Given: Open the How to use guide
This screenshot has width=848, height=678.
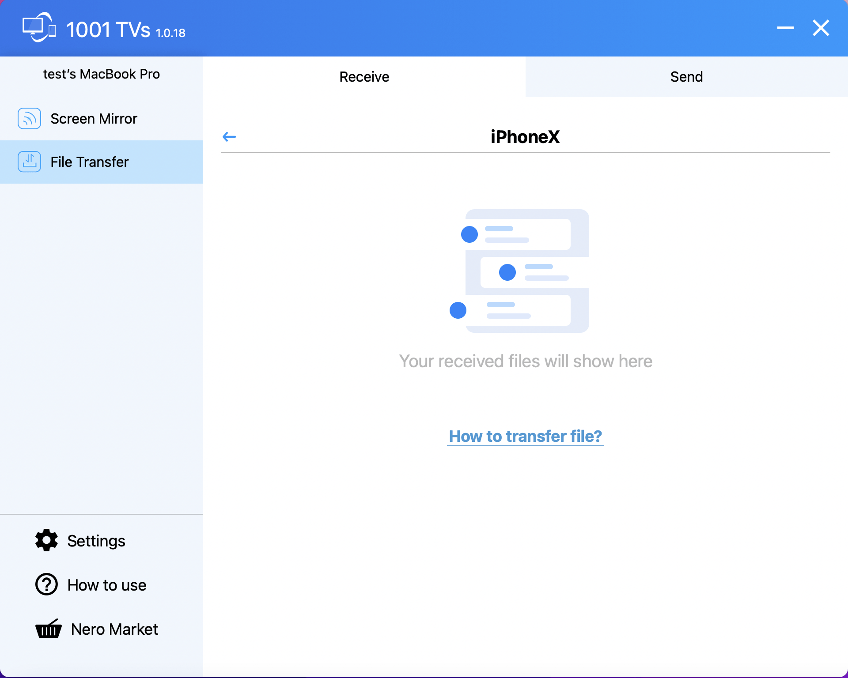Looking at the screenshot, I should coord(106,585).
